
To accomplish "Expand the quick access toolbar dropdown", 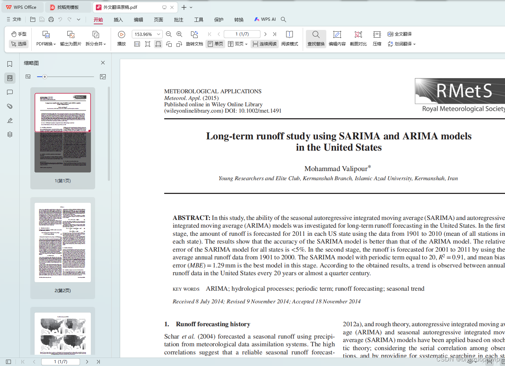I will 79,19.
